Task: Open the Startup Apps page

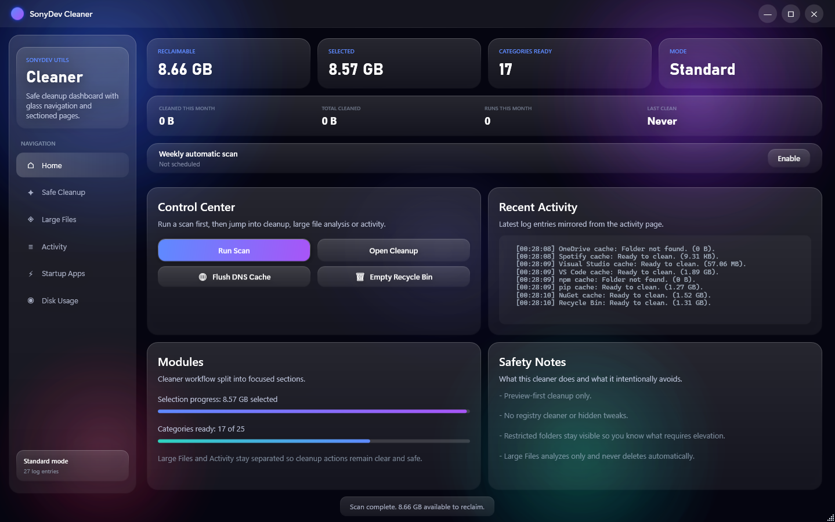Action: [x=73, y=274]
